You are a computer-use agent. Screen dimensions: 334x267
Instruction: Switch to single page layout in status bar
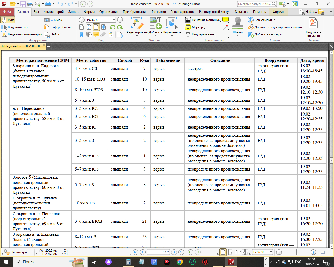pyautogui.click(x=223, y=252)
